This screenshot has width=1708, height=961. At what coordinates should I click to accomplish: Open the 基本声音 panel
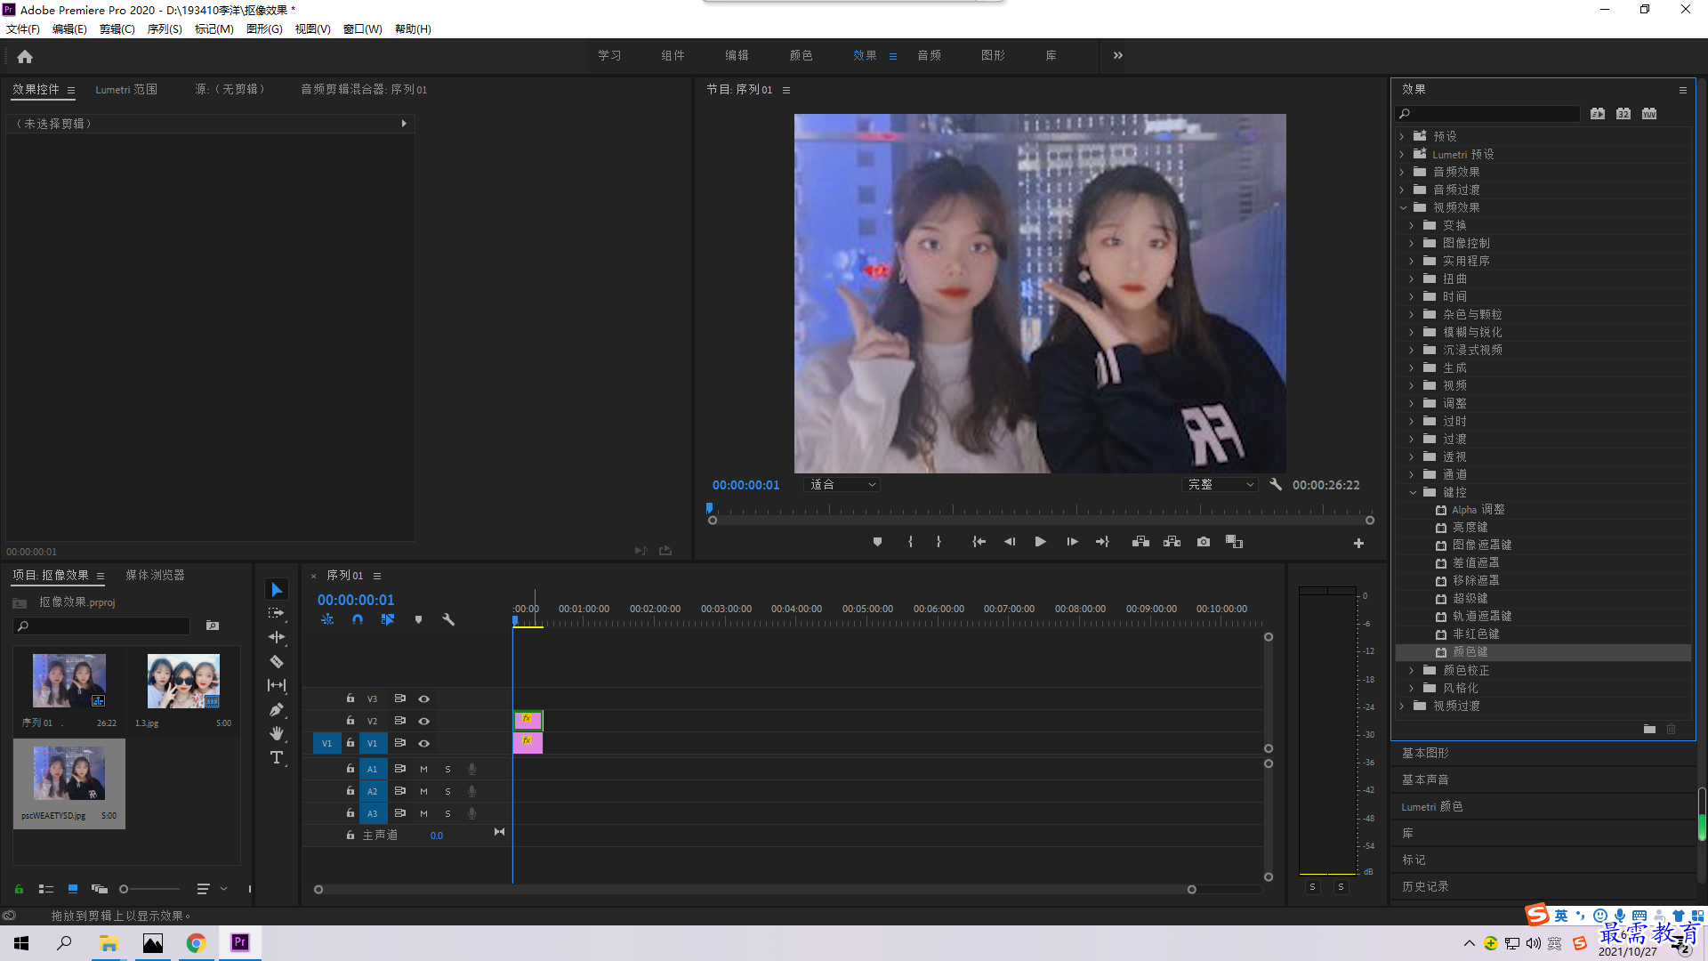tap(1425, 779)
